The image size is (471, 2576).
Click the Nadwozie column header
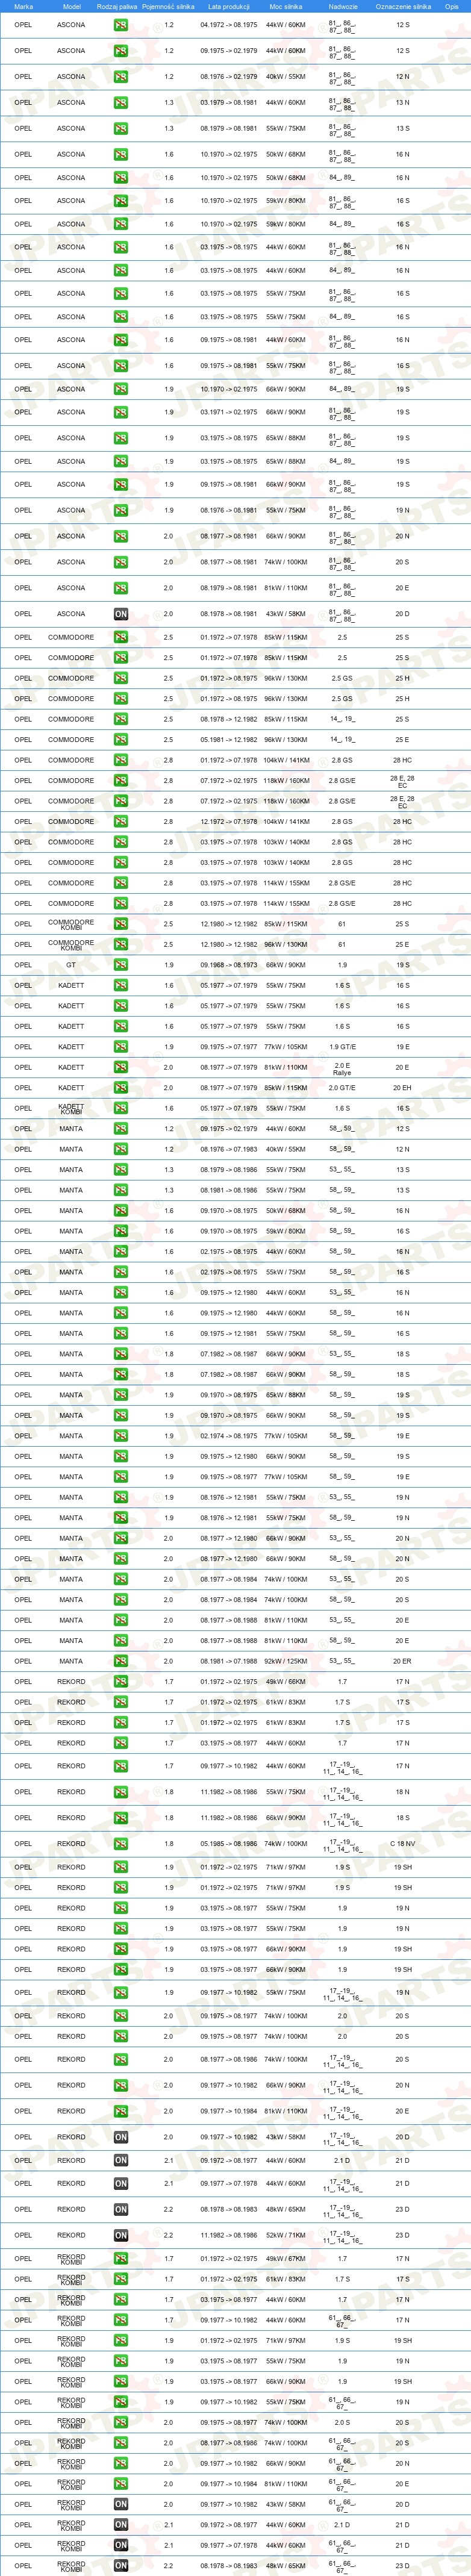(x=343, y=6)
